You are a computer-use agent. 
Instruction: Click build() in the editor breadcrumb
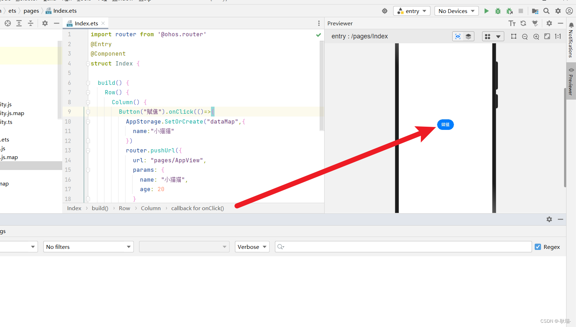click(100, 208)
